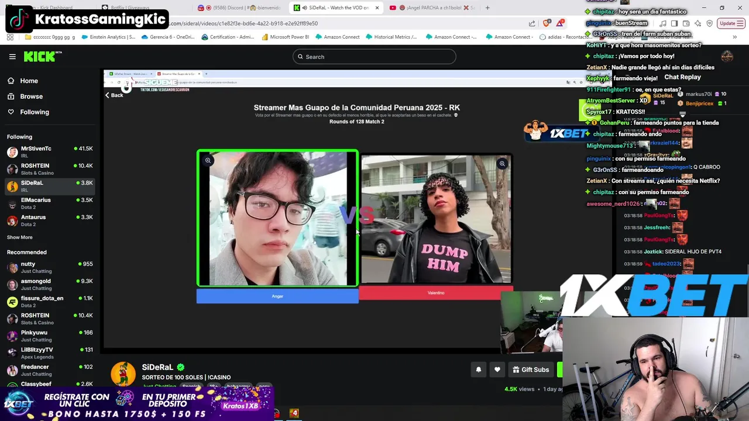749x421 pixels.
Task: Open Brave Shields lion icon
Action: pos(547,23)
